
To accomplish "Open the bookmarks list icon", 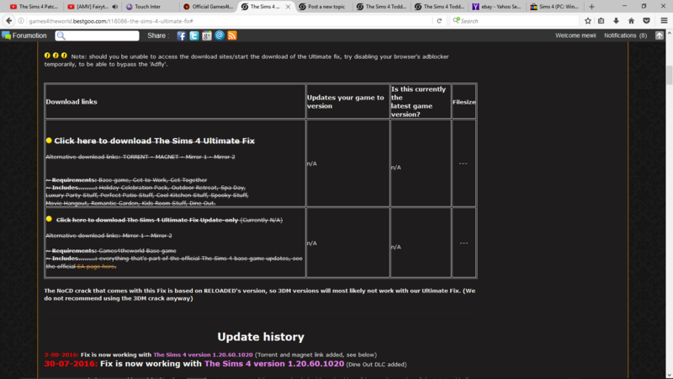I will (601, 20).
